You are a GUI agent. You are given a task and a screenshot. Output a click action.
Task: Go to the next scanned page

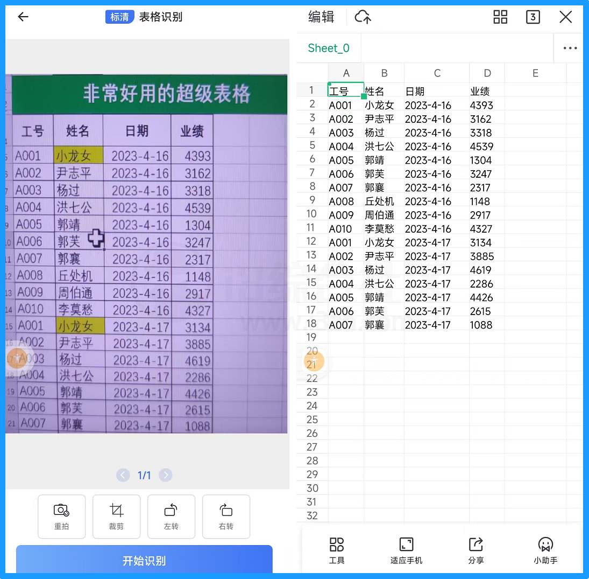pyautogui.click(x=166, y=475)
